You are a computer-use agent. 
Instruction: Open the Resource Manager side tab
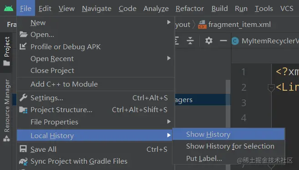[6, 110]
